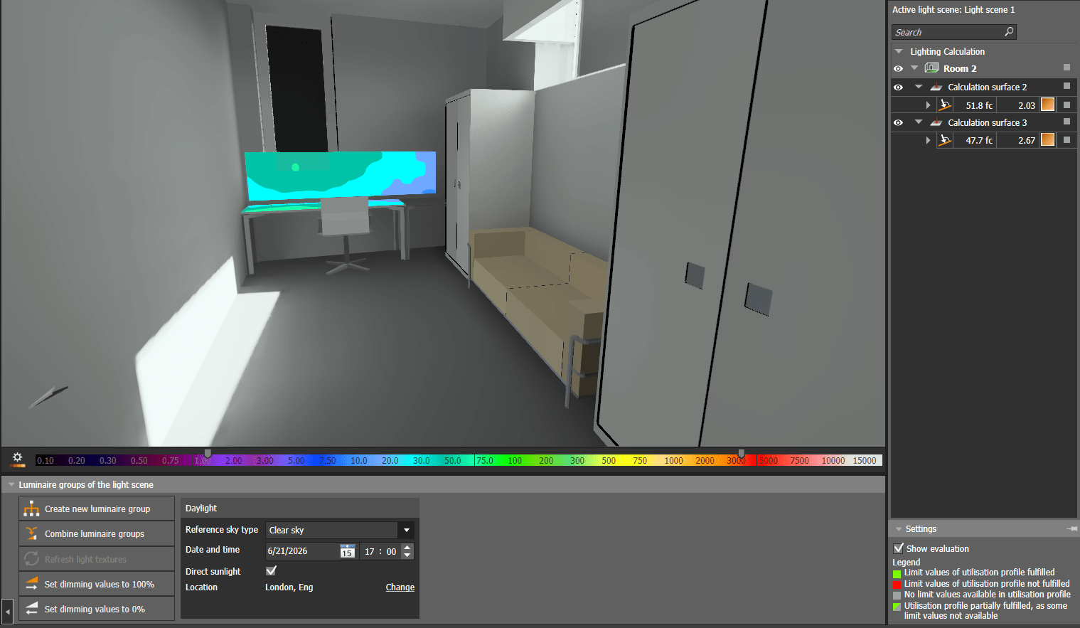Click the Calculation surface 2 plane icon

point(936,87)
